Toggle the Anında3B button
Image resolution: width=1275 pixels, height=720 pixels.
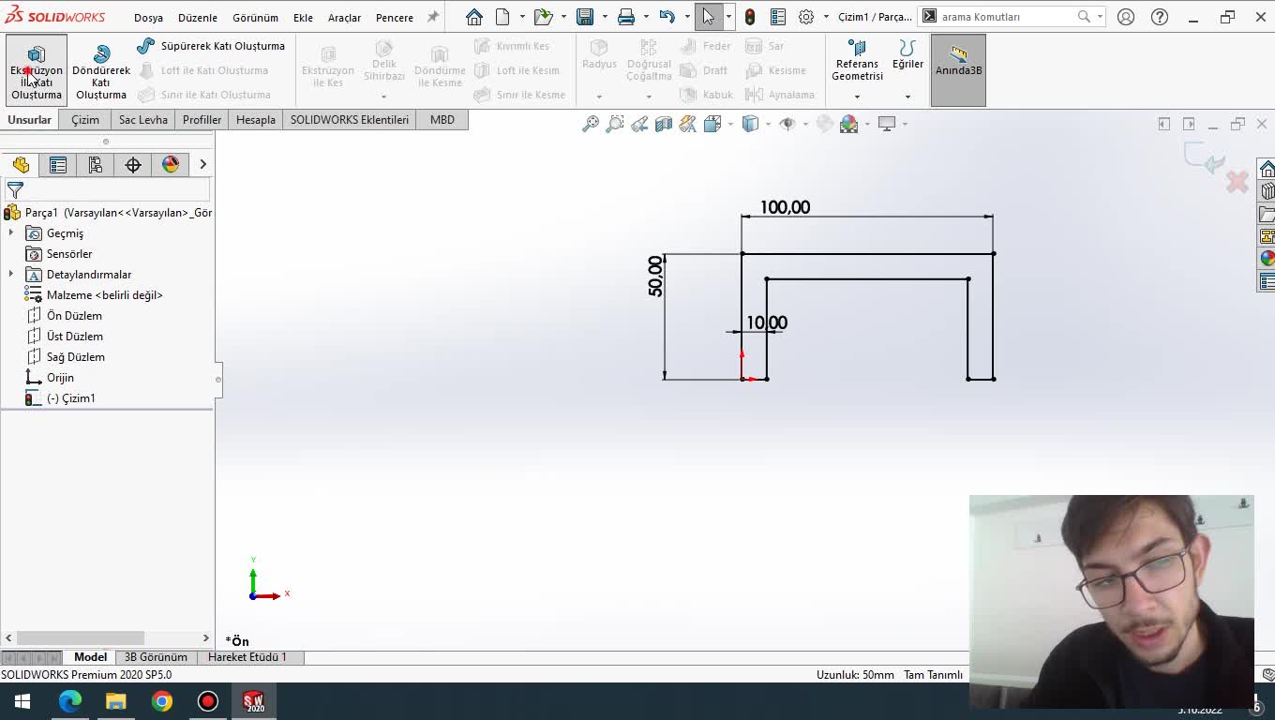point(958,70)
